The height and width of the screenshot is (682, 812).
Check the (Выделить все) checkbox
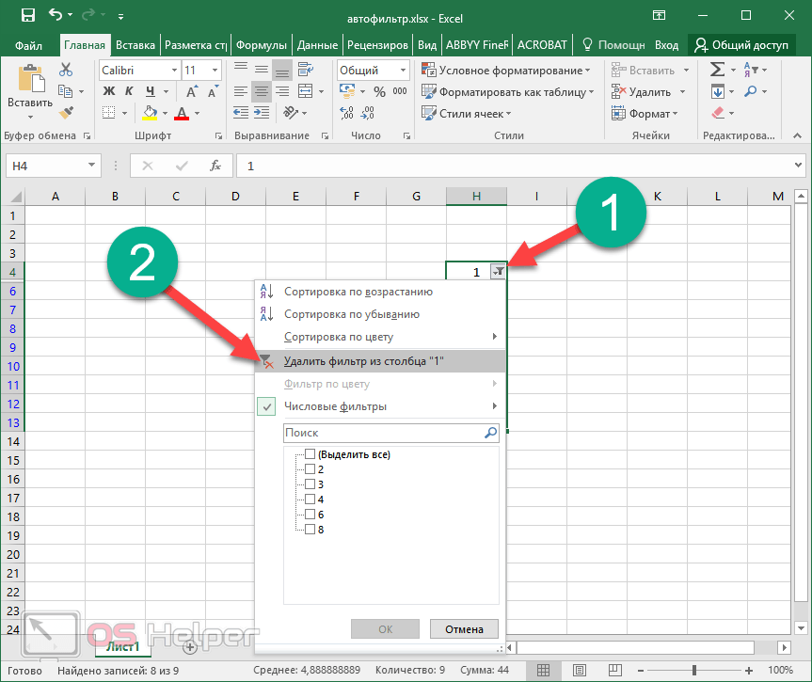point(310,454)
